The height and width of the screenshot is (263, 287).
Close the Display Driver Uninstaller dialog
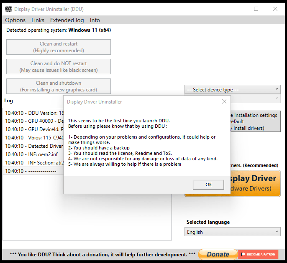point(224,101)
